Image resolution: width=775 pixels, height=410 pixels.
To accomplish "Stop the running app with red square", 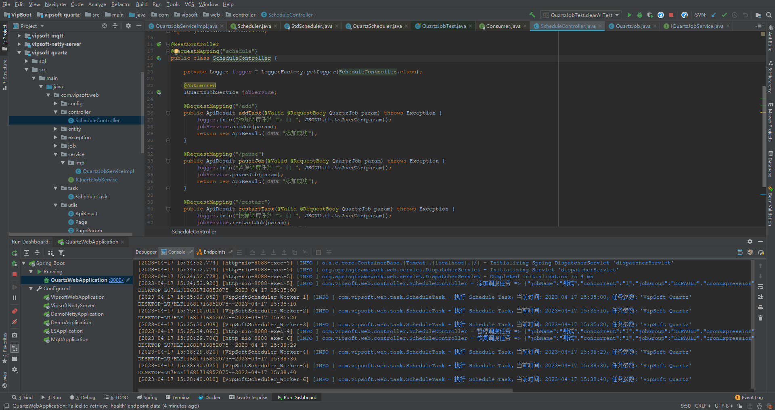I will [x=671, y=15].
